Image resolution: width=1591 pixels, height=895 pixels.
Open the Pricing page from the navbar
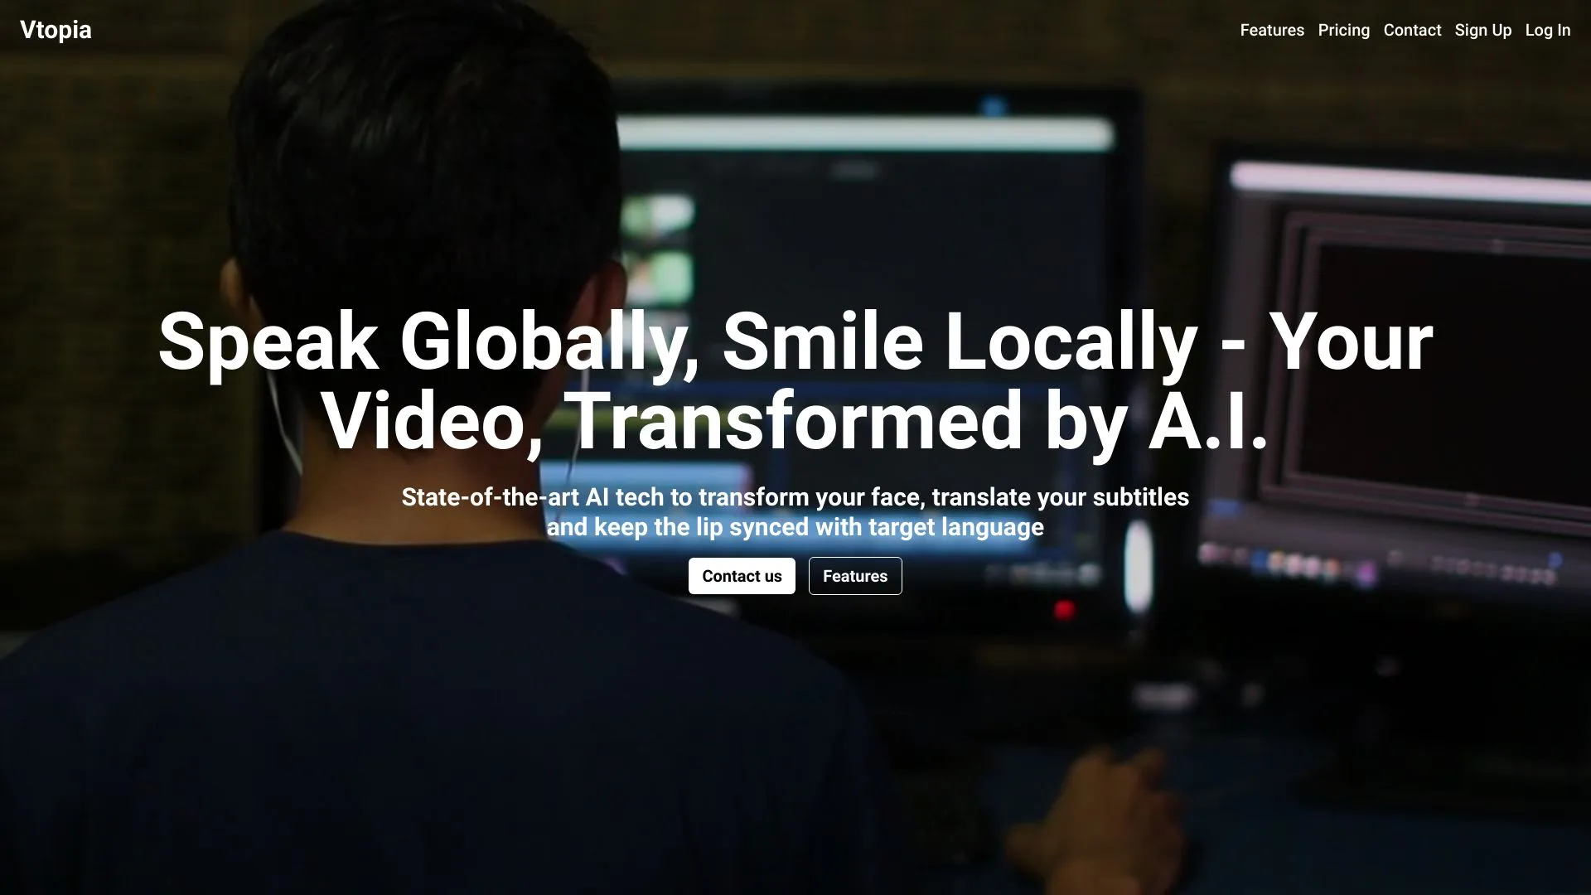click(1343, 31)
